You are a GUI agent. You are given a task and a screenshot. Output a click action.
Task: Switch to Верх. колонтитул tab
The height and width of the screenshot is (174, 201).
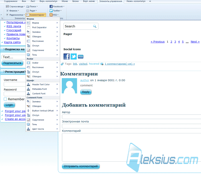48,1
